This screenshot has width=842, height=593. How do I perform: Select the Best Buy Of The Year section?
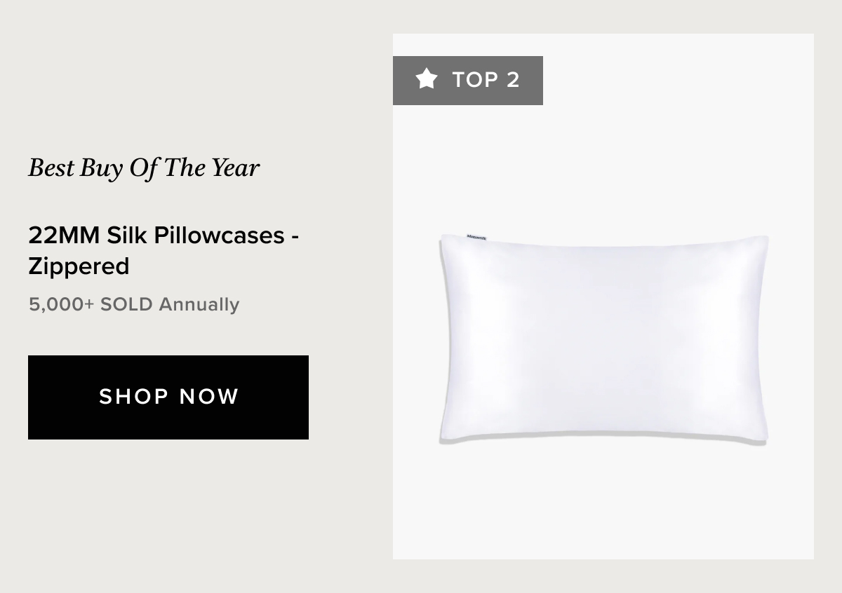(143, 168)
